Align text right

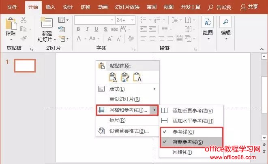coord(161,38)
